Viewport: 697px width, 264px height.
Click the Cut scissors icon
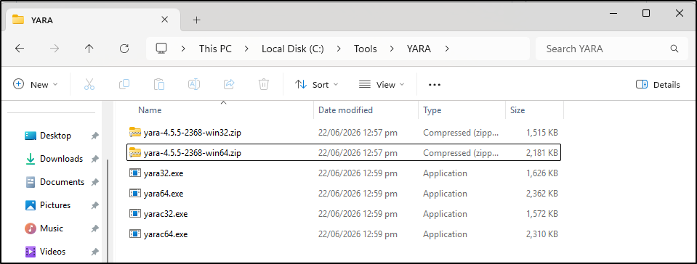coord(89,84)
